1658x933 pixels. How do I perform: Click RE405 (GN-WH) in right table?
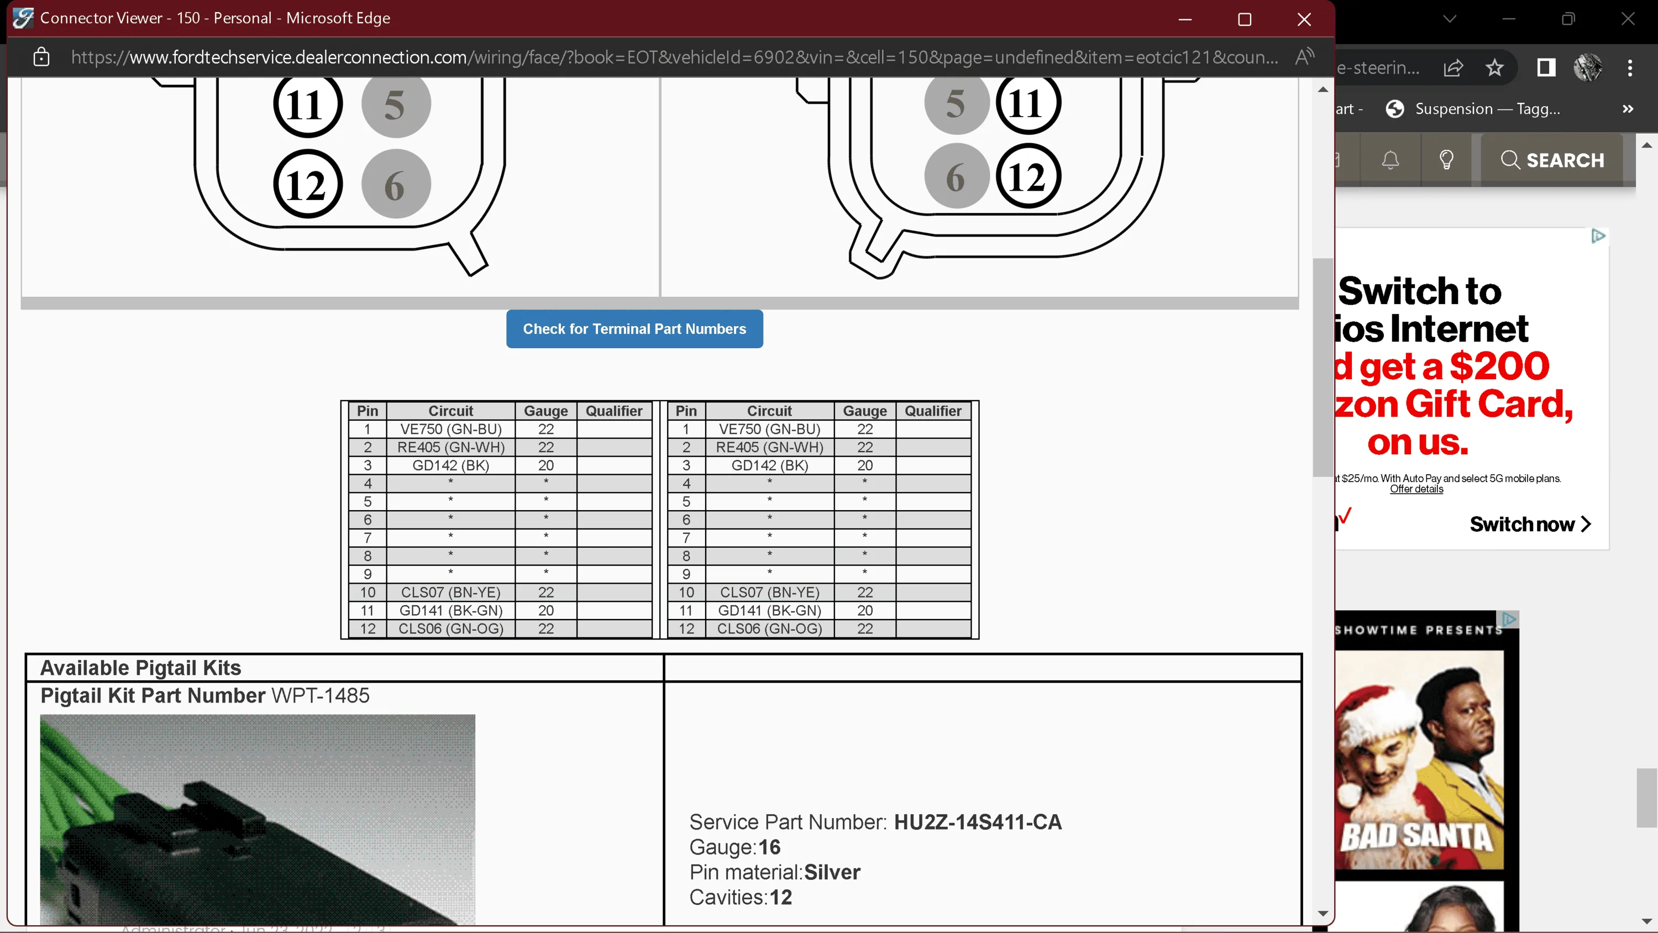pos(770,448)
